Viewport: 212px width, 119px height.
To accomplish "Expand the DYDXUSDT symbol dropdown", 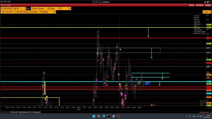I will coord(17,9).
